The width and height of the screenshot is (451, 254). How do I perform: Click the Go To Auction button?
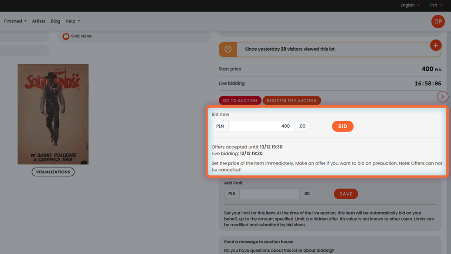pyautogui.click(x=240, y=101)
